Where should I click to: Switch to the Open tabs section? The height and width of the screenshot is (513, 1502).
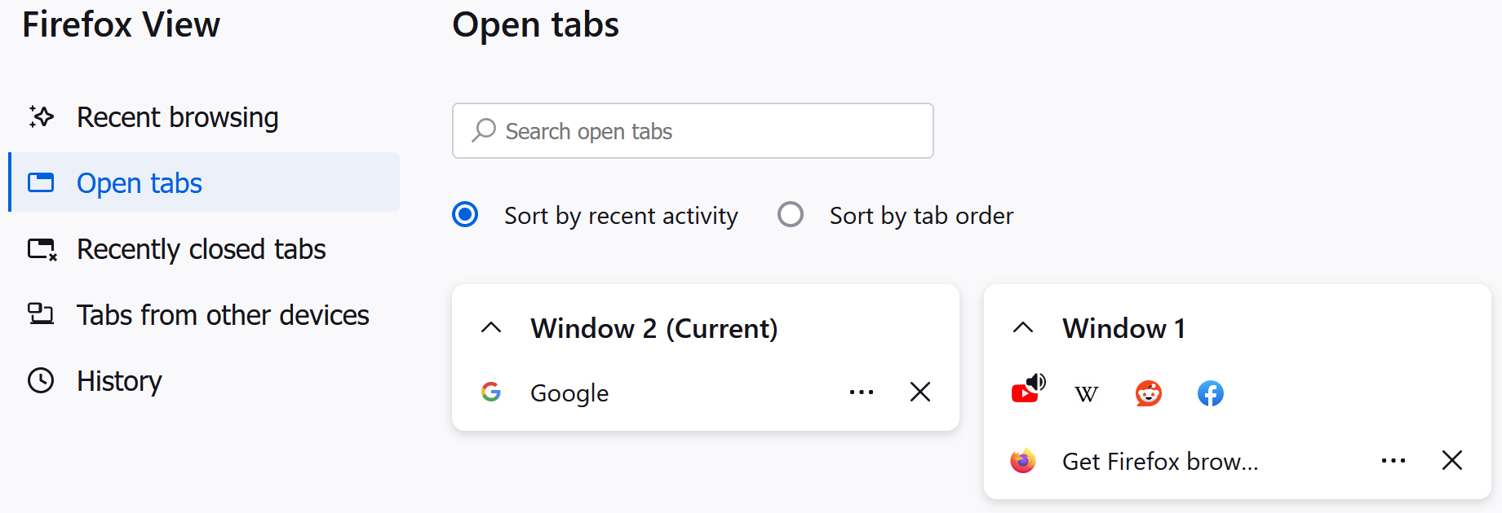click(139, 182)
